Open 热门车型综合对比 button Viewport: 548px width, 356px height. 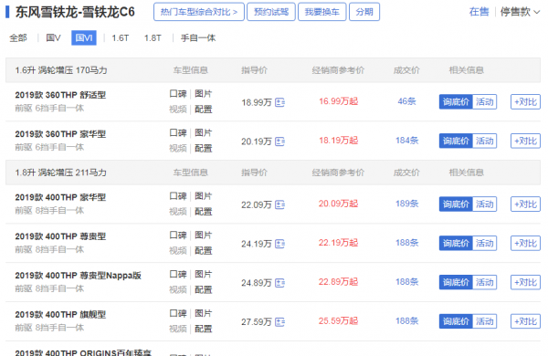(x=199, y=12)
